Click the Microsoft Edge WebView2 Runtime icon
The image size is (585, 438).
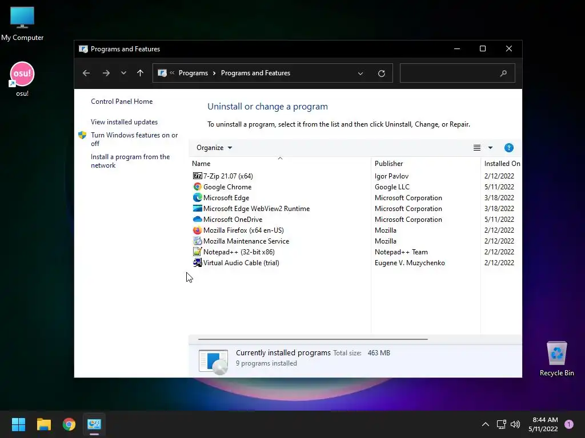197,208
